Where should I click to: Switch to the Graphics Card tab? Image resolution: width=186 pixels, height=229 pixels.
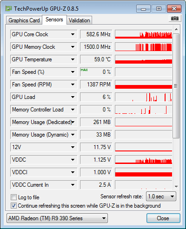tap(24, 20)
